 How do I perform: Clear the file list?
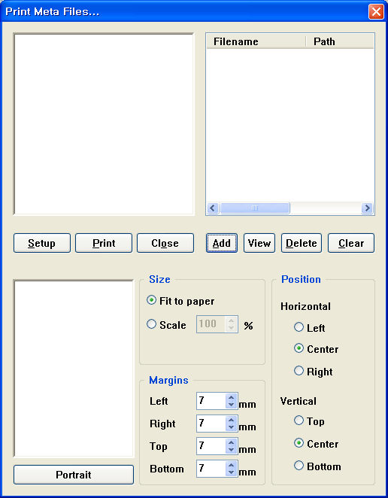click(351, 243)
